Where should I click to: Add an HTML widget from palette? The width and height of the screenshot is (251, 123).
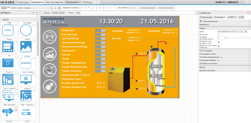pos(9,29)
